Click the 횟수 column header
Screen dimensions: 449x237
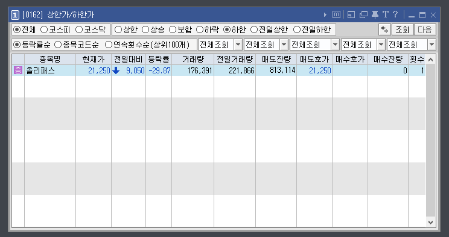click(417, 60)
